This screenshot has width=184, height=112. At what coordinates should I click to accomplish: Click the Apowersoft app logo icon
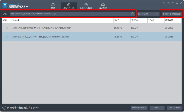tap(5, 5)
